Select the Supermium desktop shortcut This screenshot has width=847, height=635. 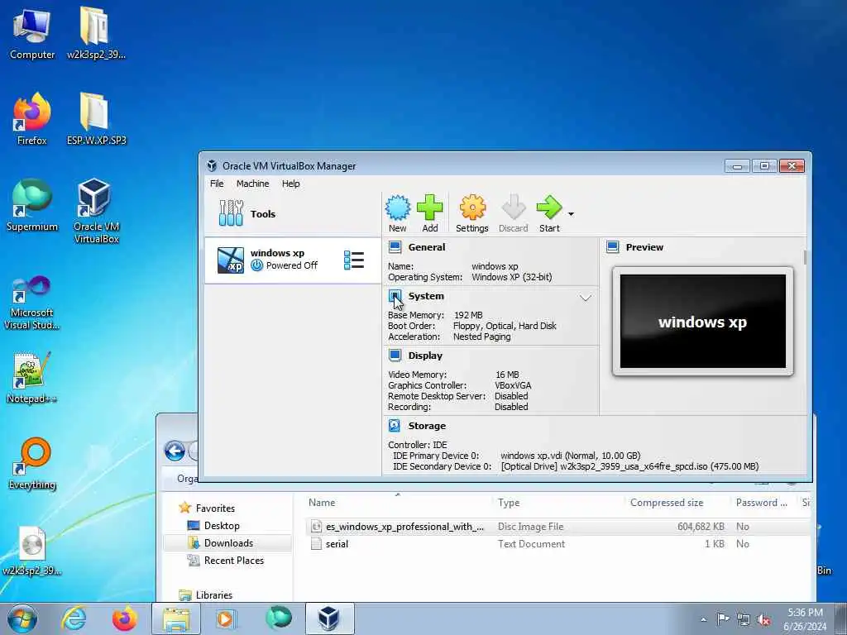32,205
